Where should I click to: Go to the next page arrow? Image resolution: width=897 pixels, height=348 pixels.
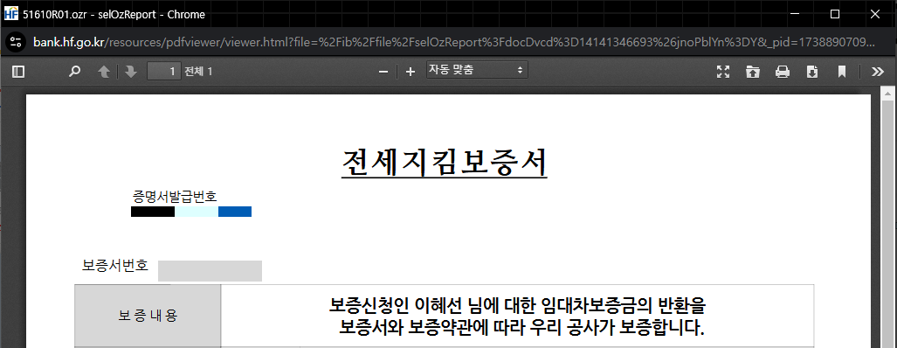coord(131,72)
